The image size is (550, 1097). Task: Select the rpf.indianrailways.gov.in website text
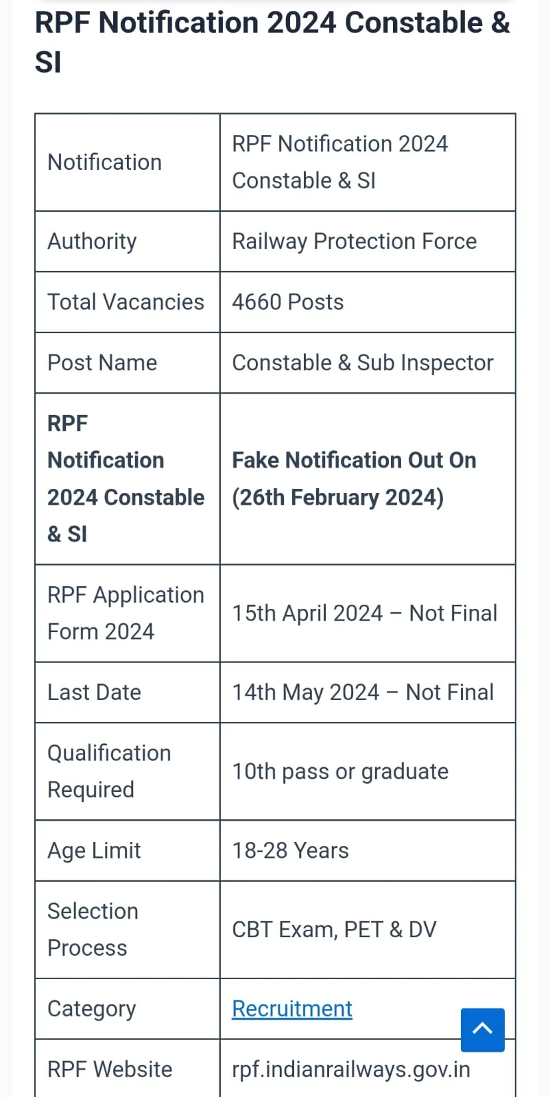pos(351,1069)
